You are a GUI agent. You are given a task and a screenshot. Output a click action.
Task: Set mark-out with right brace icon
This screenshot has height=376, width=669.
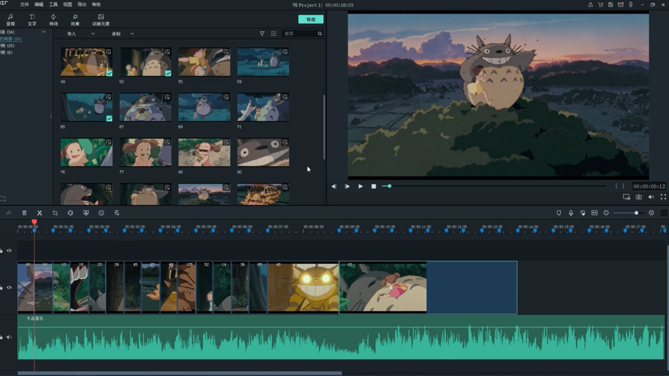pyautogui.click(x=623, y=186)
